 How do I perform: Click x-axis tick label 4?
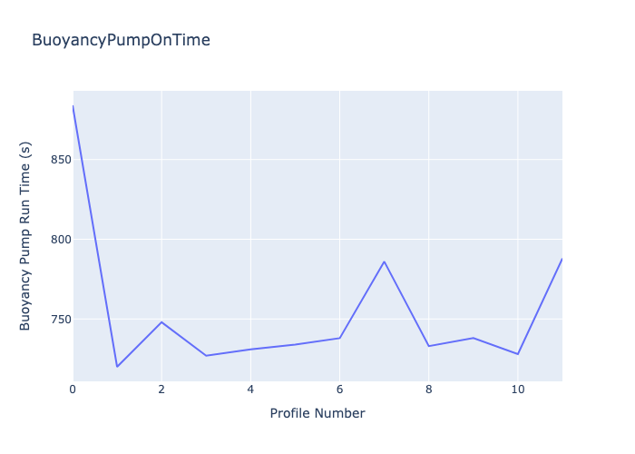pos(250,389)
